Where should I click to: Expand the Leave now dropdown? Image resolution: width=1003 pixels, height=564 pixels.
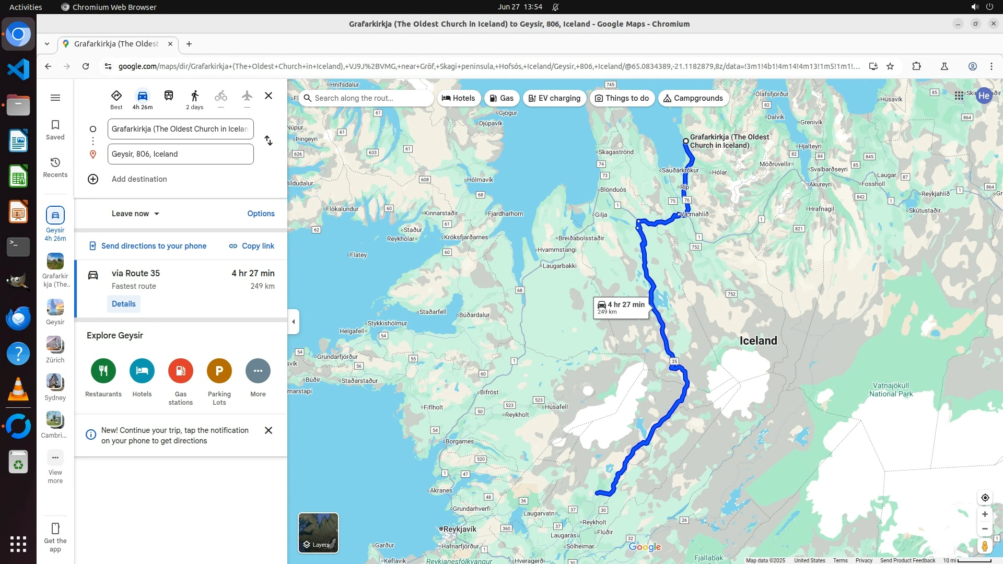(135, 214)
